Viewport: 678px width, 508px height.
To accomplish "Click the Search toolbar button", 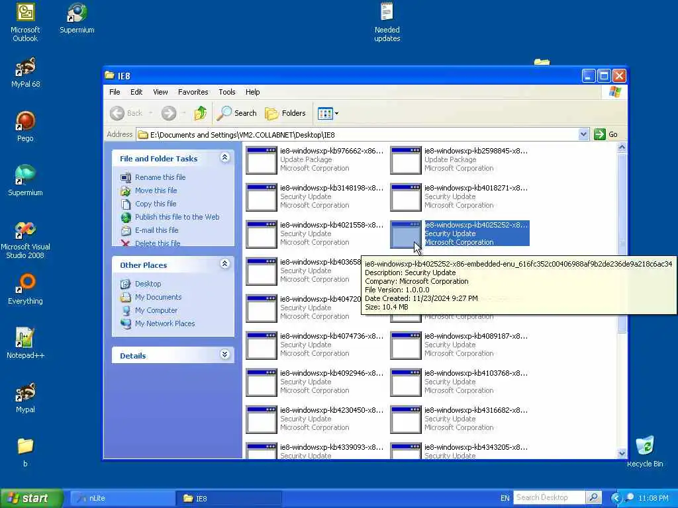I will point(236,113).
